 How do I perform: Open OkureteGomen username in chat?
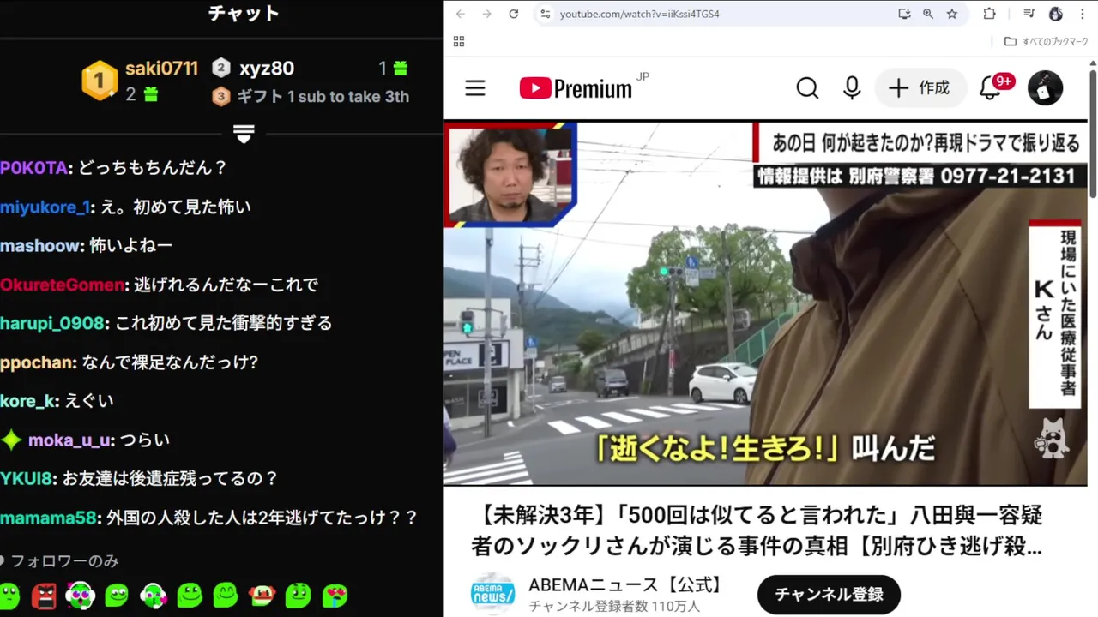tap(63, 285)
